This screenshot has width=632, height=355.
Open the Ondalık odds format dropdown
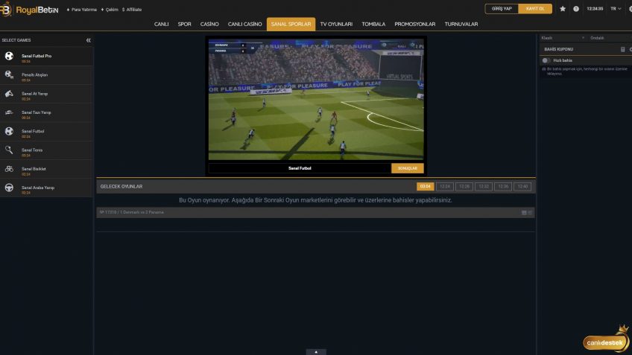(x=610, y=38)
